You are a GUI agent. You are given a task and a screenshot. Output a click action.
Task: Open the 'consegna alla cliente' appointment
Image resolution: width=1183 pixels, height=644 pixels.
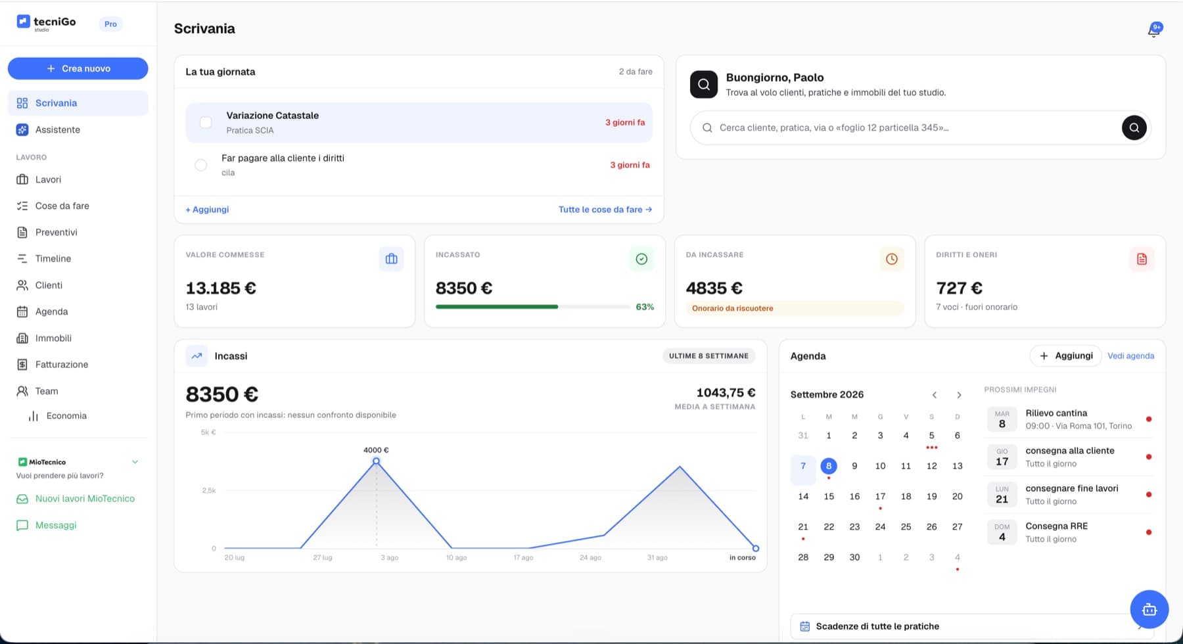click(x=1069, y=457)
